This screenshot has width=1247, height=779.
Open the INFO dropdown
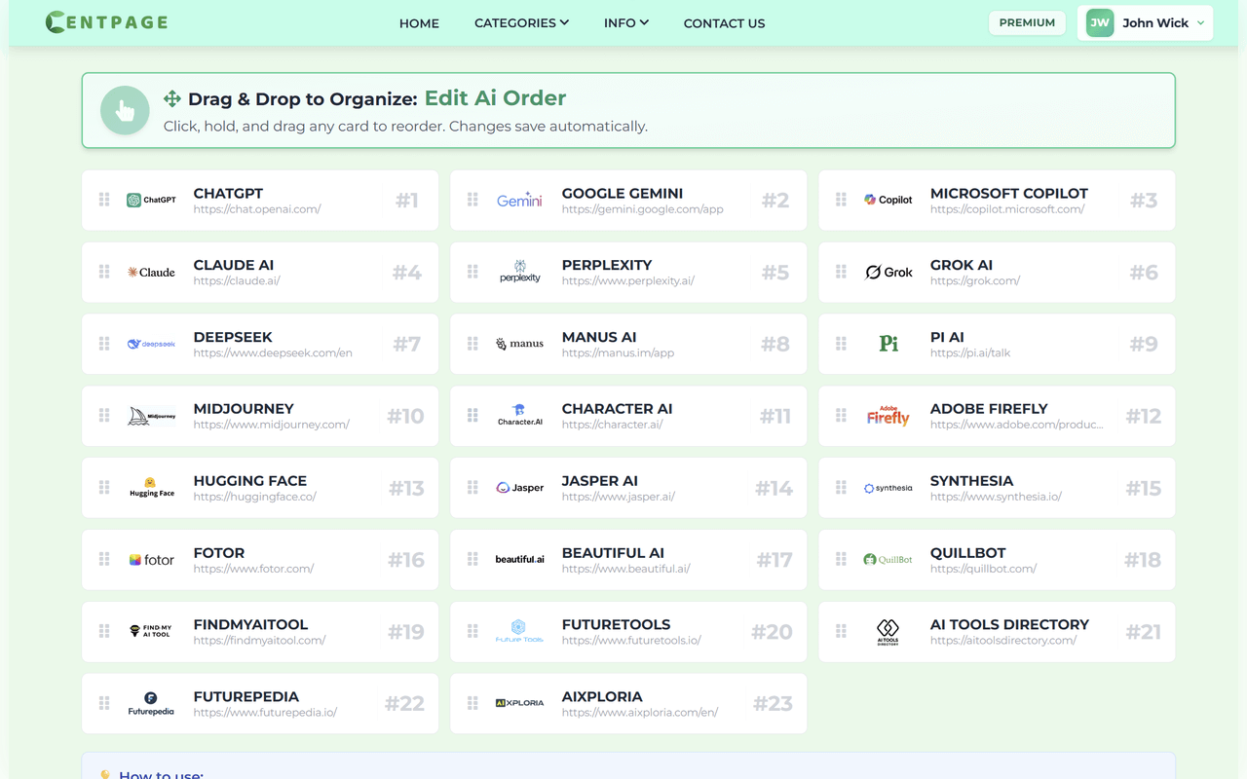[625, 22]
